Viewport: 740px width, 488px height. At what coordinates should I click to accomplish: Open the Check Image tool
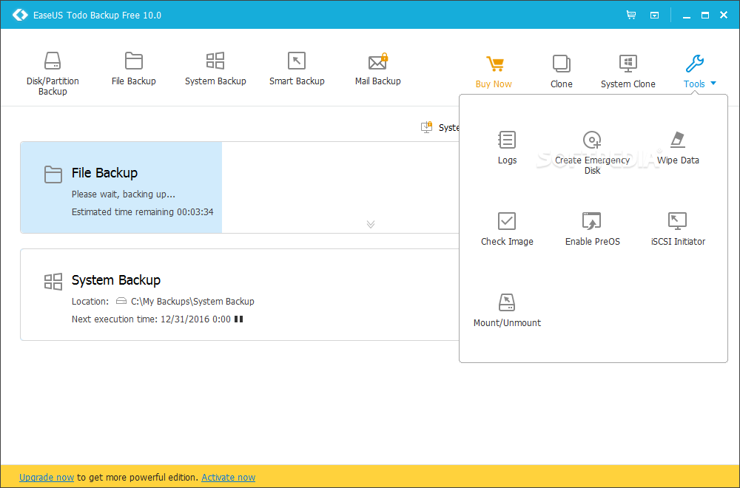507,228
